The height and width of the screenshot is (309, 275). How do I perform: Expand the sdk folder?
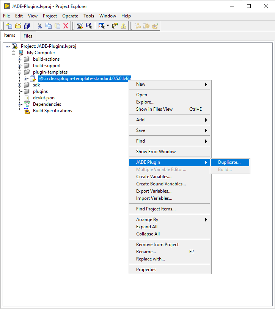tap(19, 85)
